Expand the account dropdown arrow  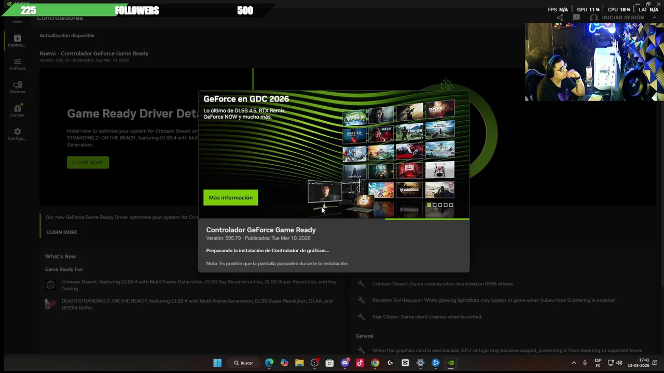pos(654,18)
